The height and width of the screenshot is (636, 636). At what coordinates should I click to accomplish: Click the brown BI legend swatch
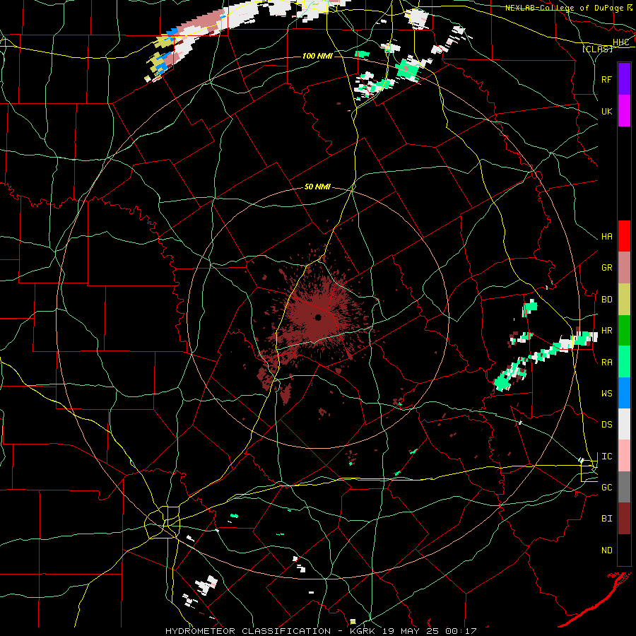(624, 519)
